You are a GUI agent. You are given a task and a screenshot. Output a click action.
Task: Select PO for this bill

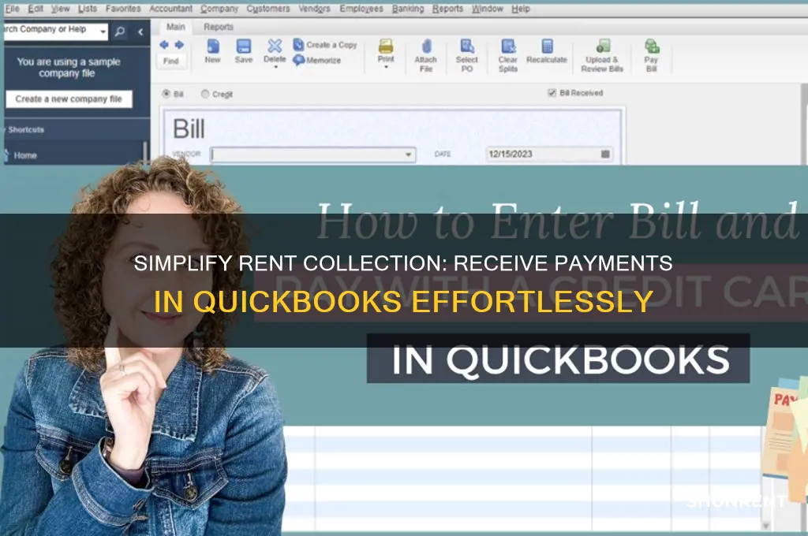[x=467, y=55]
